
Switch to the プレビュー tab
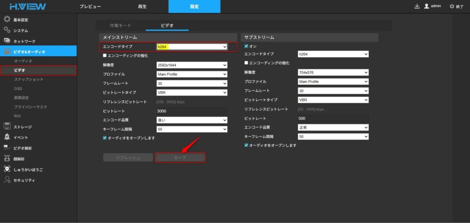tap(90, 6)
